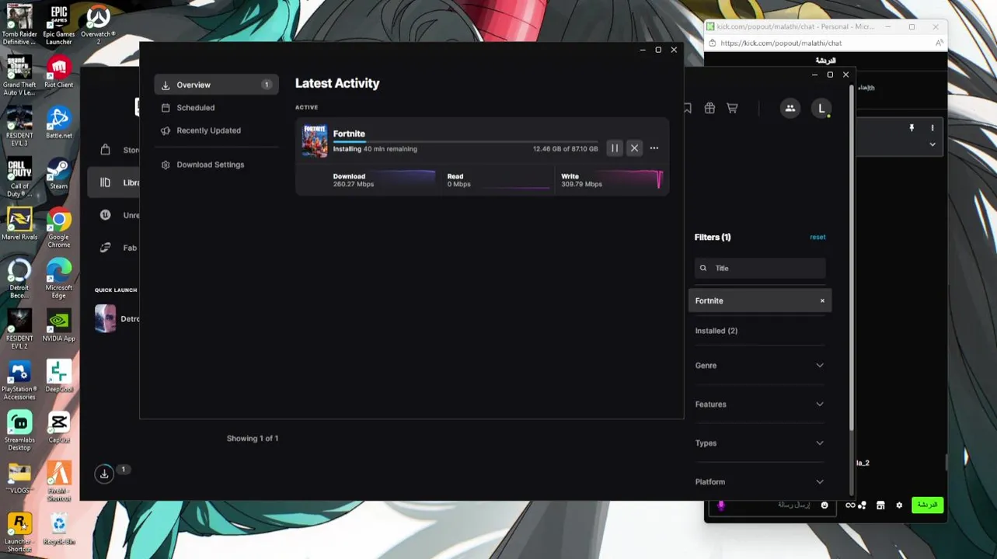Viewport: 997px width, 559px height.
Task: Open the Riot Client desktop icon
Action: coord(58,72)
